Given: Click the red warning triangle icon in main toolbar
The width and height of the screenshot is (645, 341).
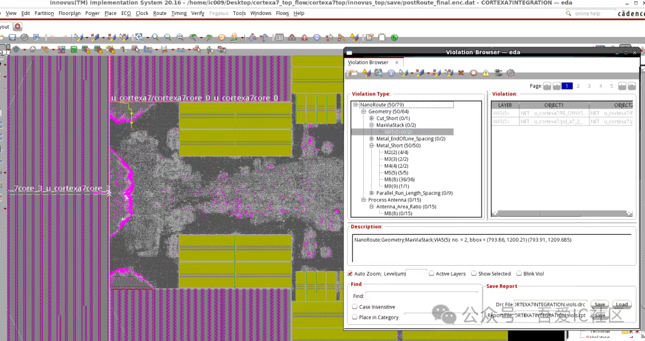Looking at the screenshot, I should pos(305,38).
